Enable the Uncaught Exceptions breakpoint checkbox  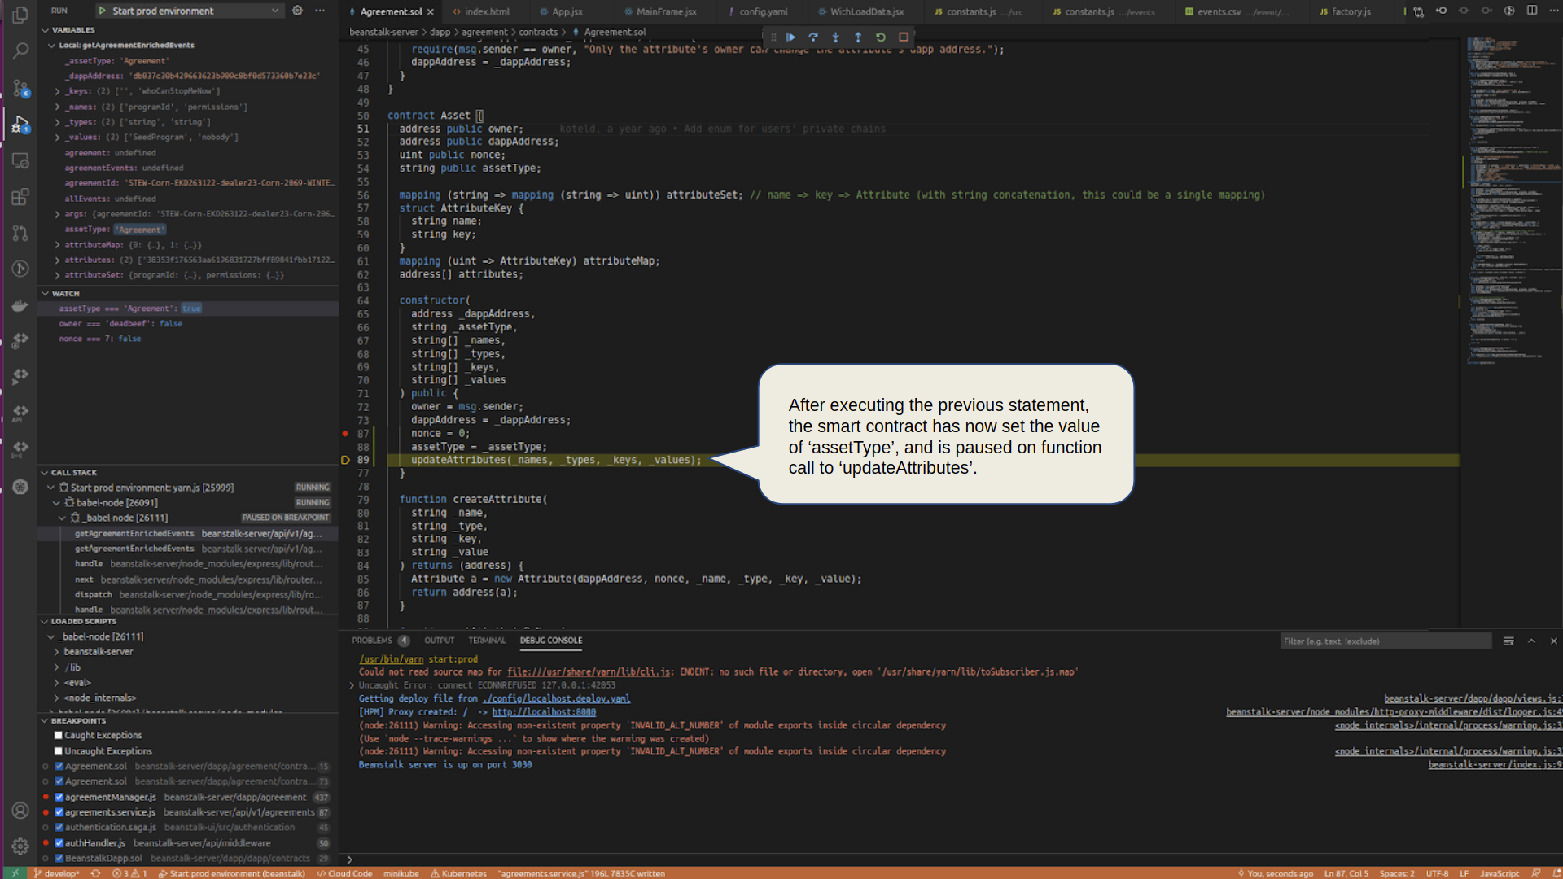coord(59,751)
